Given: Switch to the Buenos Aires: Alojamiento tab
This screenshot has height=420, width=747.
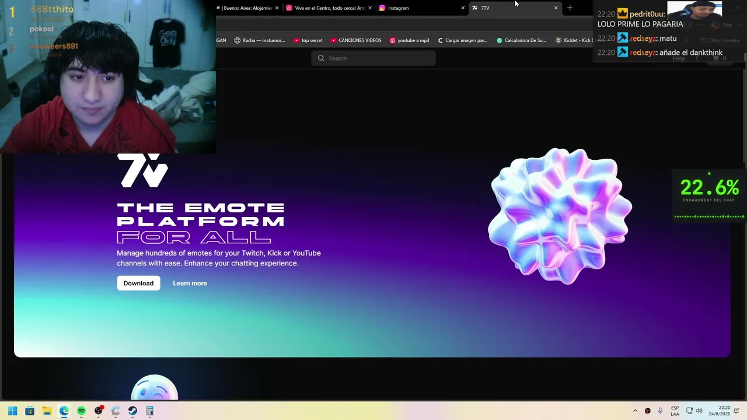Looking at the screenshot, I should [247, 8].
